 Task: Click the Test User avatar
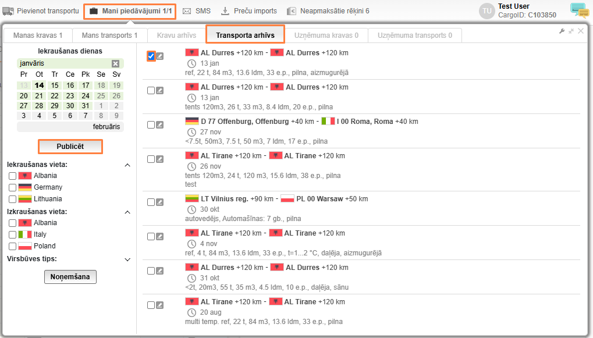tap(487, 10)
